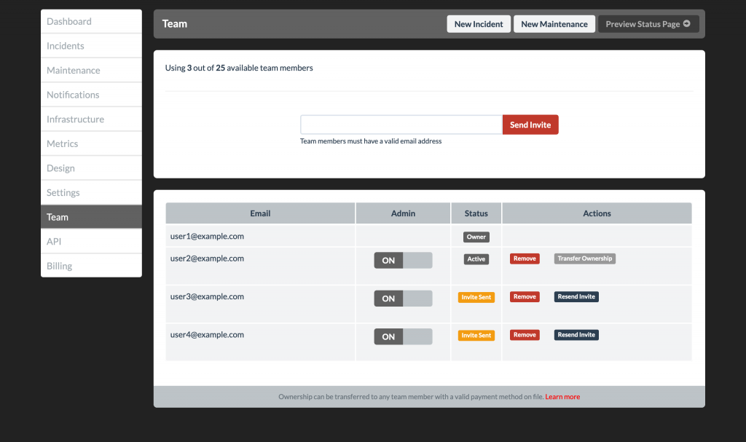
Task: Open the Learn more link
Action: (562, 396)
